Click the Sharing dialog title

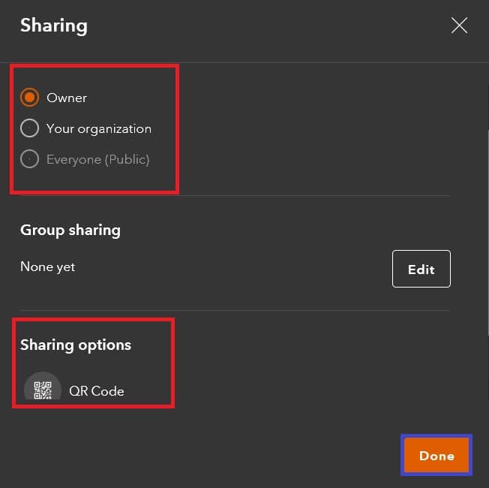tap(54, 26)
